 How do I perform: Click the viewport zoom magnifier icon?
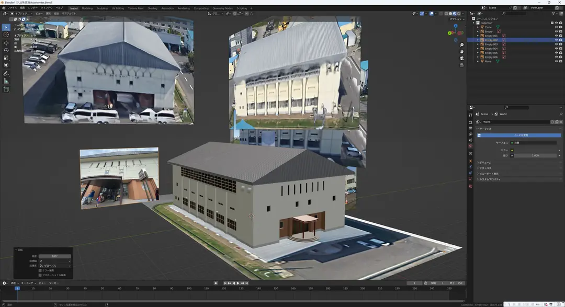[461, 45]
